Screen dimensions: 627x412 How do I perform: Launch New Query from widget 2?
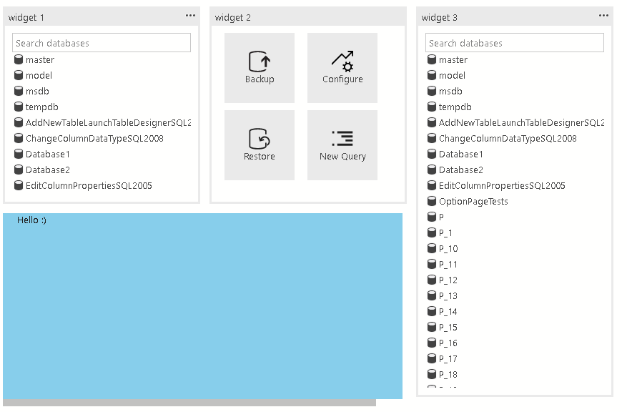coord(342,145)
